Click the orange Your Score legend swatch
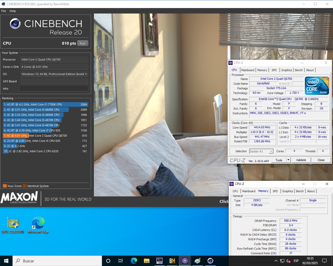Screen dimensions: 333x266 5,186
